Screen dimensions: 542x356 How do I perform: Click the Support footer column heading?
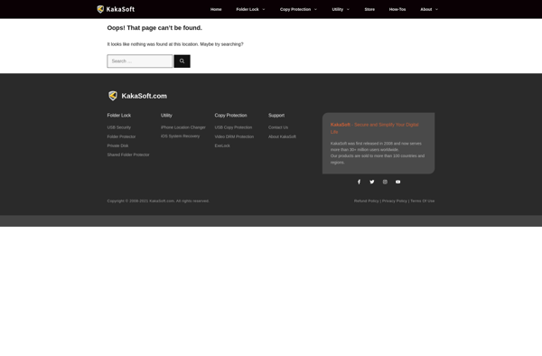pos(276,116)
